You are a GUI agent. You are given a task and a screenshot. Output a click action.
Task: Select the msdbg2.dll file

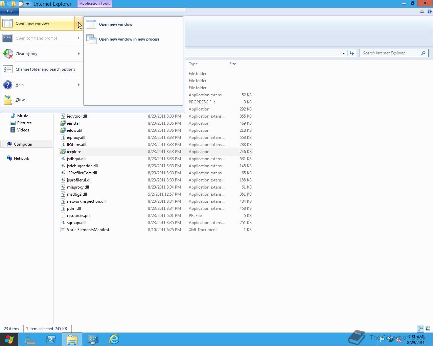point(156,194)
